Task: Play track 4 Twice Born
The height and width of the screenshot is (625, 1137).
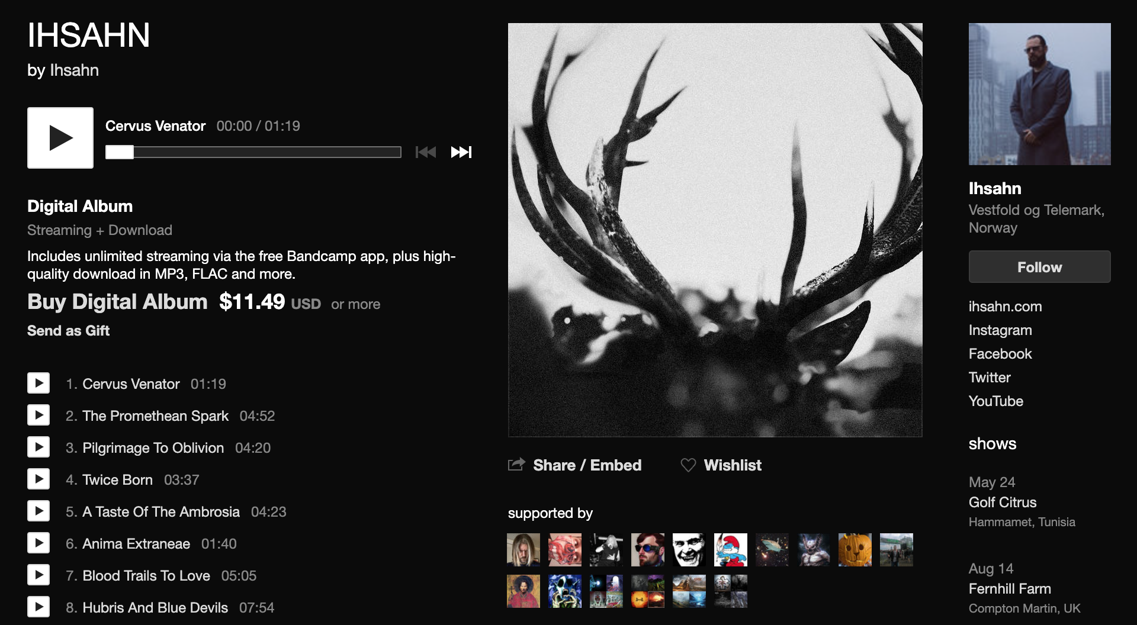Action: click(x=38, y=479)
